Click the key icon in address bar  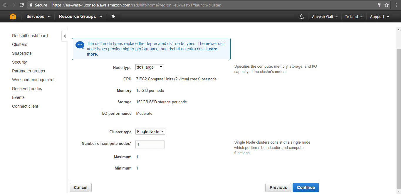[x=379, y=5]
